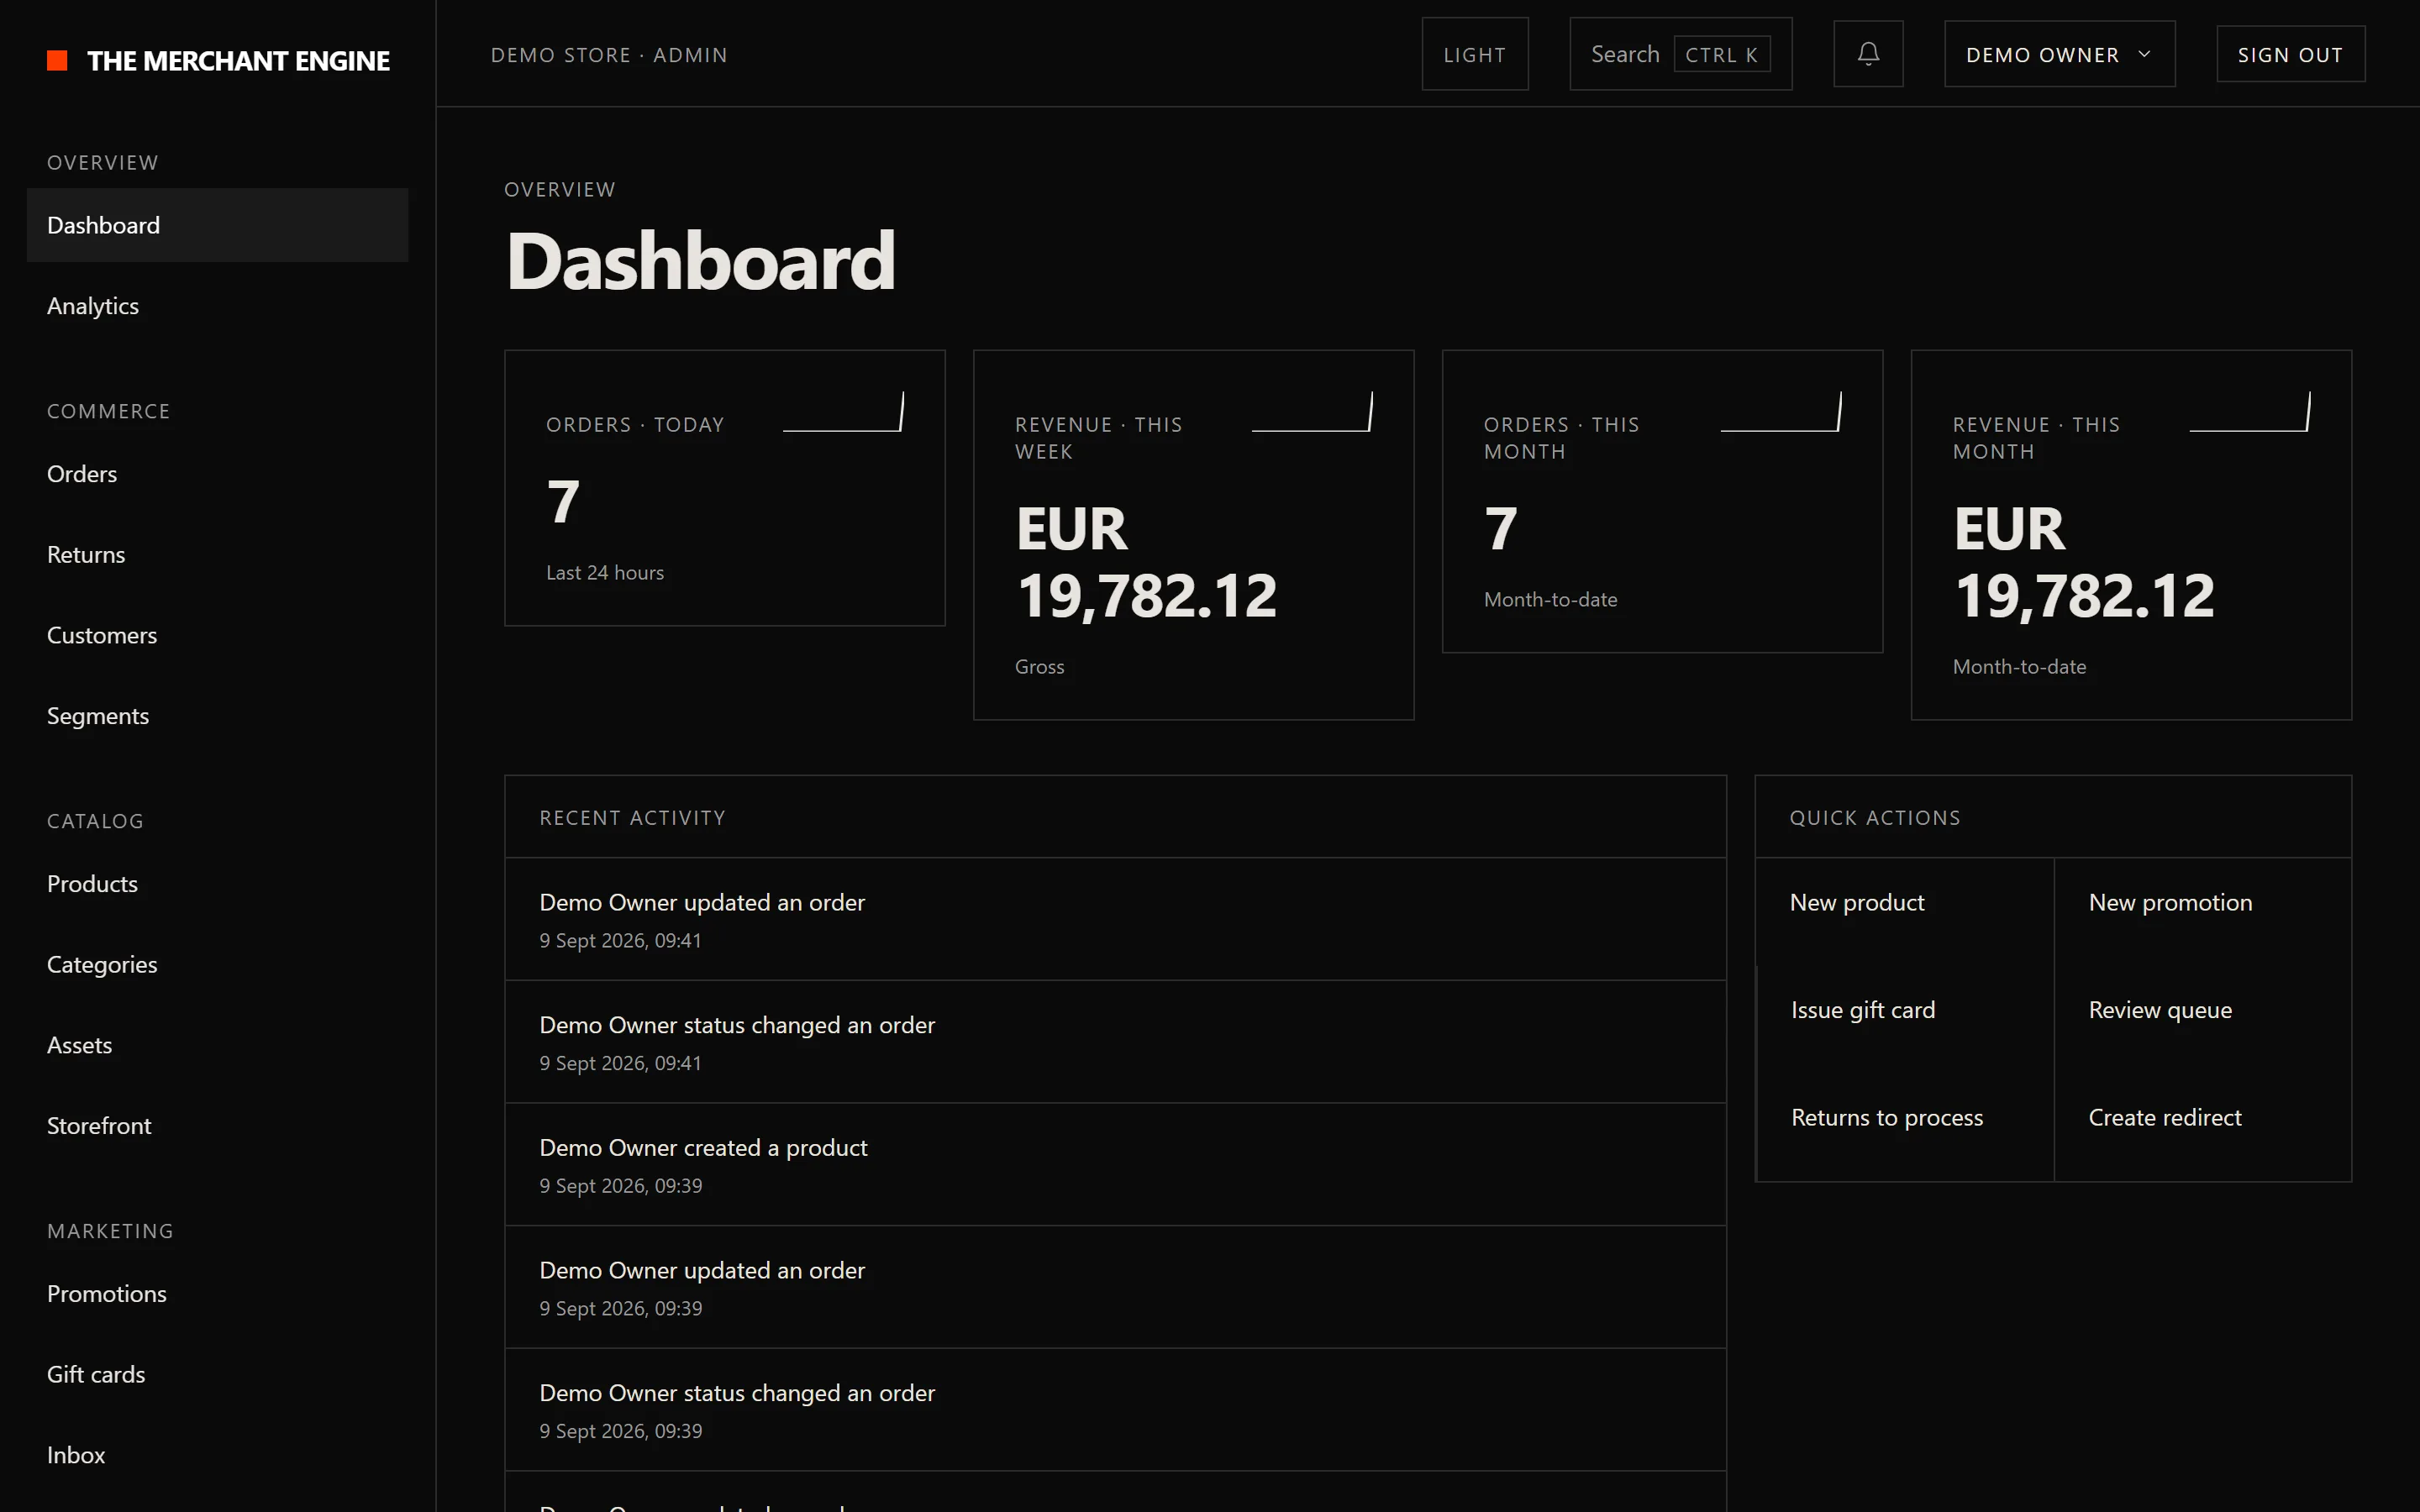Select the Issue gift card quick action

click(1904, 1019)
